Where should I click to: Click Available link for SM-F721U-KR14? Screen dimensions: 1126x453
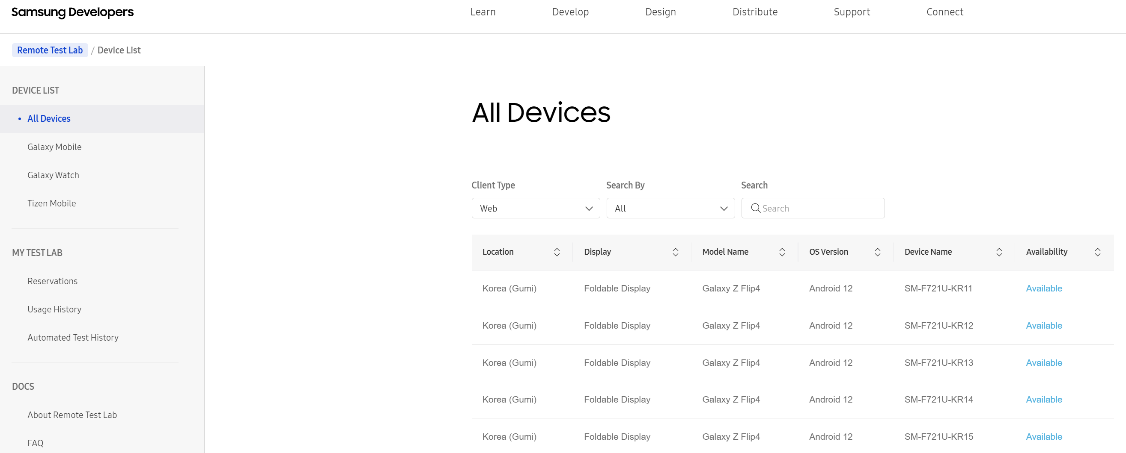(x=1043, y=399)
